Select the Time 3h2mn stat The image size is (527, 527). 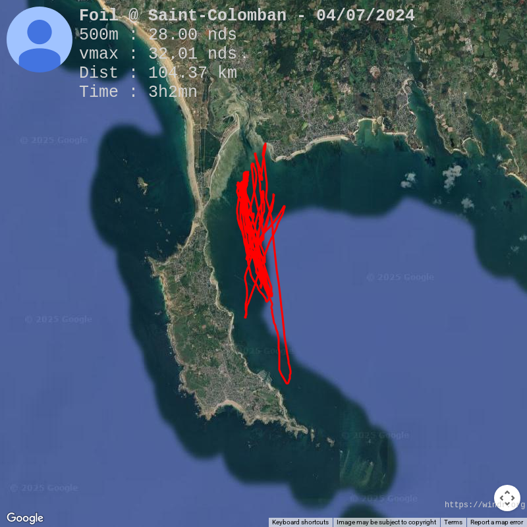(x=138, y=92)
